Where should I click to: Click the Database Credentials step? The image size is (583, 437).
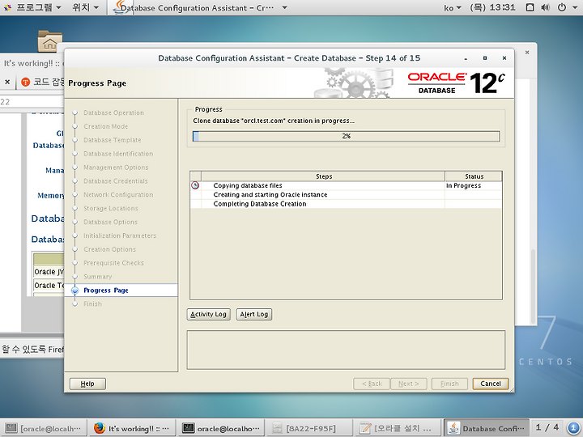116,181
